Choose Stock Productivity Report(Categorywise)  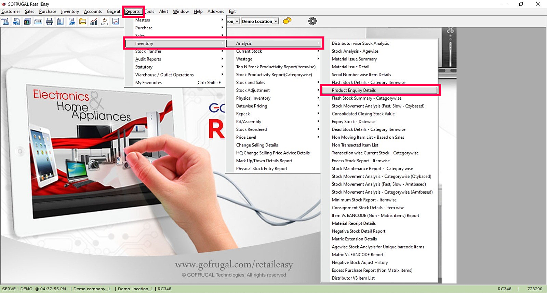273,75
